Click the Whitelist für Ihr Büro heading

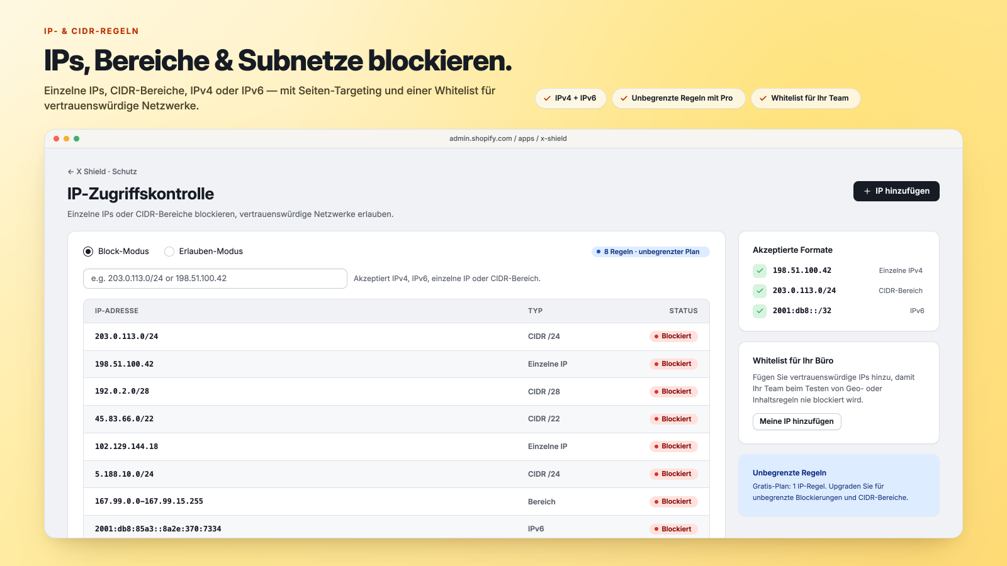[x=793, y=361]
